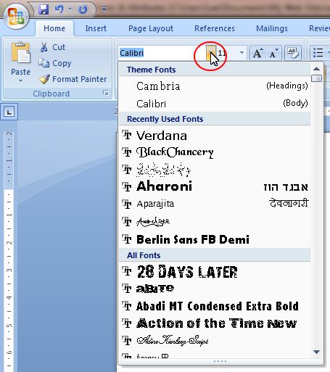
Task: Choose Calibri body theme font
Action: tap(215, 104)
